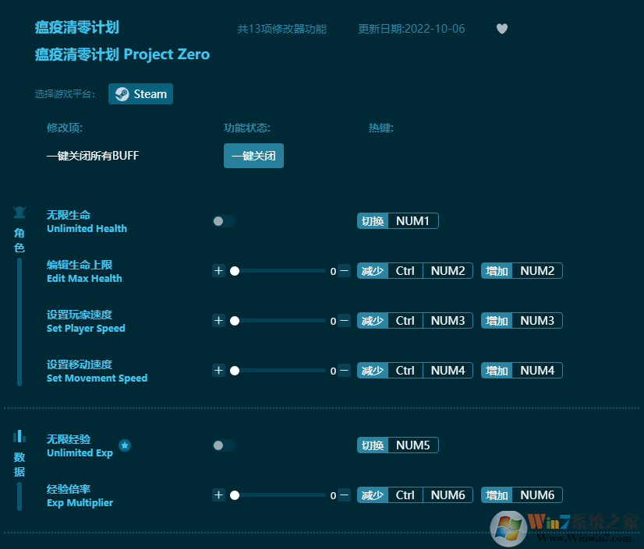Enable the Unlimited Exp toggle
This screenshot has height=549, width=644.
225,445
